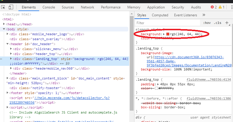The image size is (233, 122).
Task: Expand the head element node
Action: 4,24
